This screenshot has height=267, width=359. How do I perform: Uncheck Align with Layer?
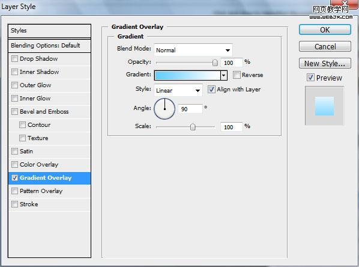pyautogui.click(x=211, y=89)
